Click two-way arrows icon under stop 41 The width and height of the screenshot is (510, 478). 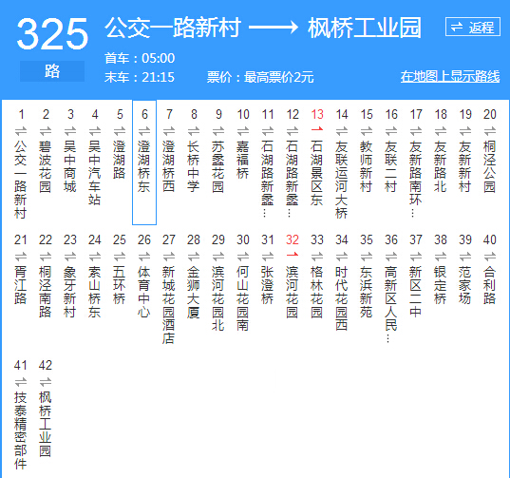tap(21, 381)
